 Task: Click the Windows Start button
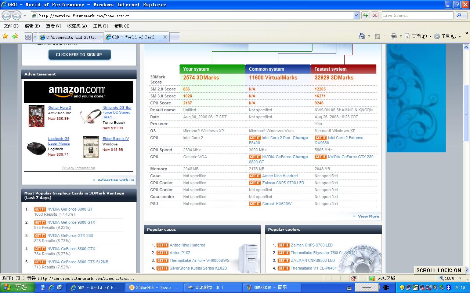[x=18, y=288]
